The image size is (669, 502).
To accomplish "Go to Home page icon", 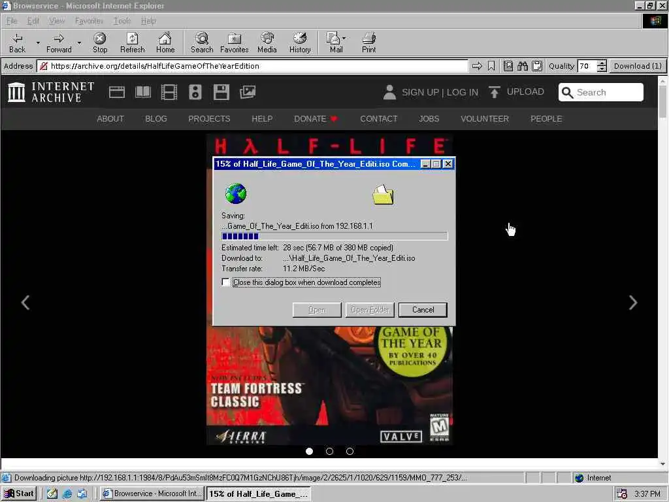I will click(x=165, y=43).
